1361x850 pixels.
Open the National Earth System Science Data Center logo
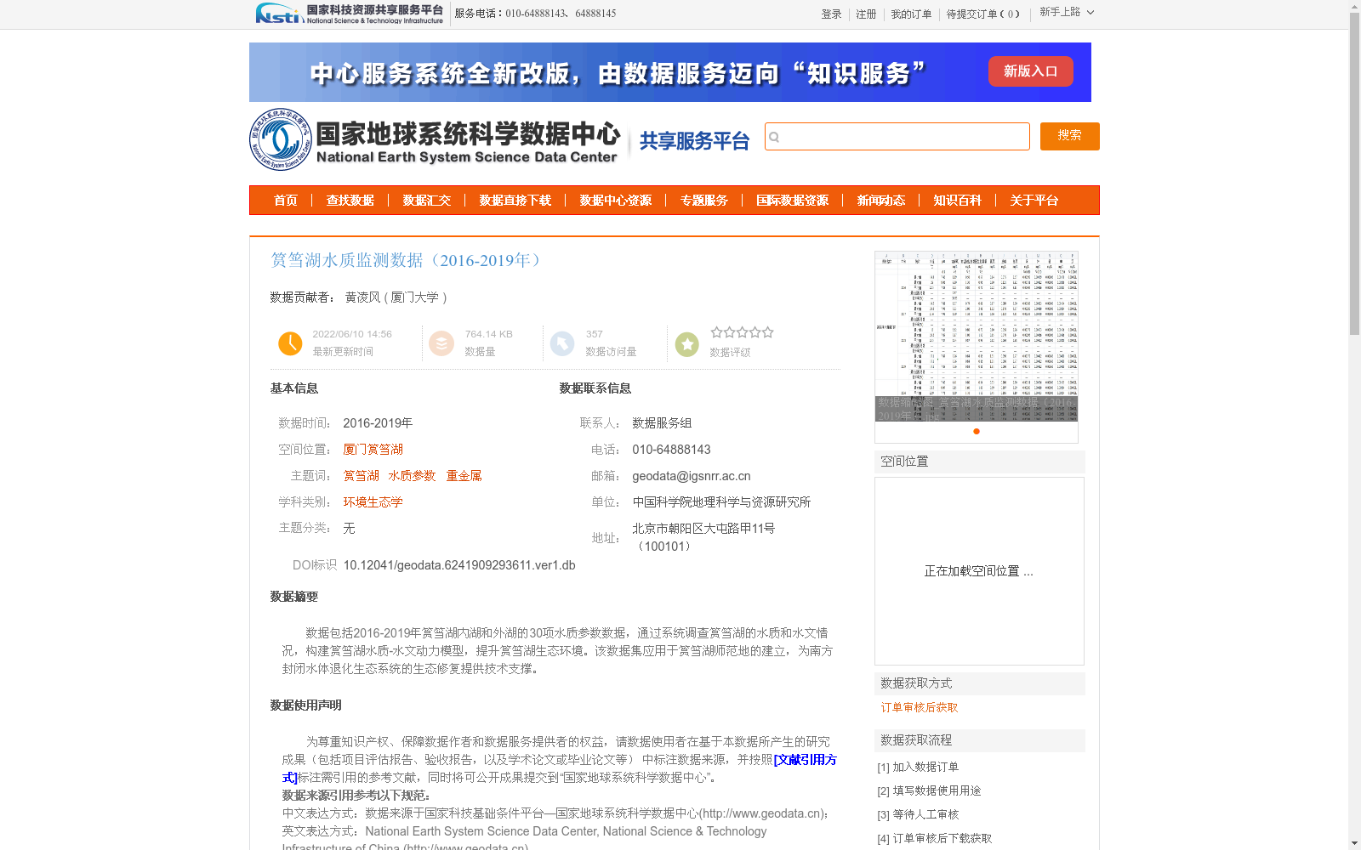tap(435, 139)
